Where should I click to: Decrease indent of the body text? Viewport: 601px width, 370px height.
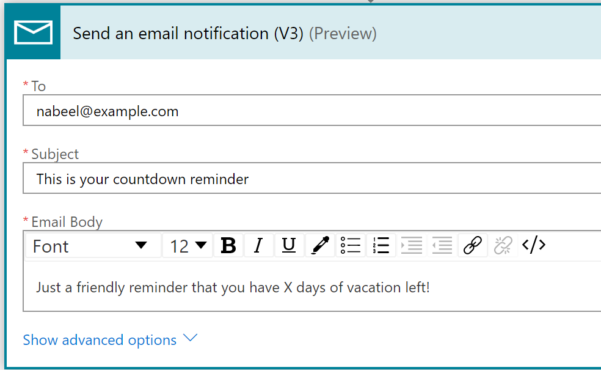coord(442,245)
